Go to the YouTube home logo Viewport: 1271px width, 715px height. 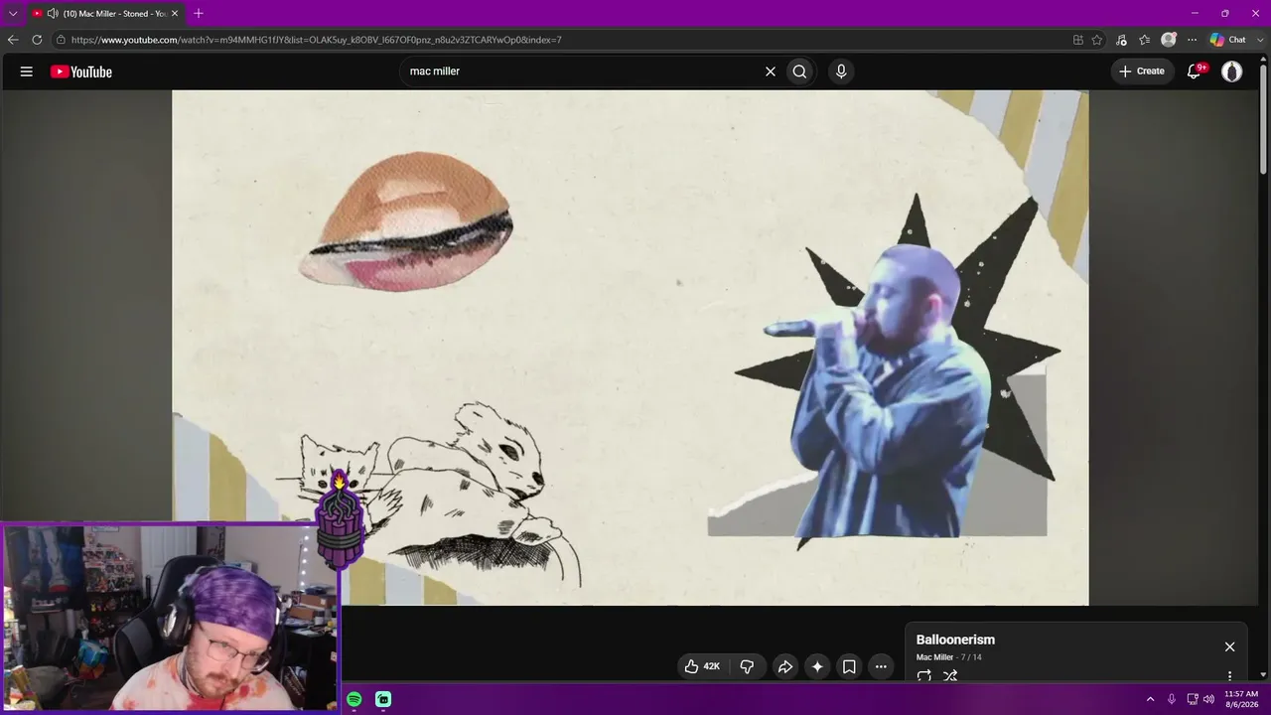pyautogui.click(x=81, y=71)
